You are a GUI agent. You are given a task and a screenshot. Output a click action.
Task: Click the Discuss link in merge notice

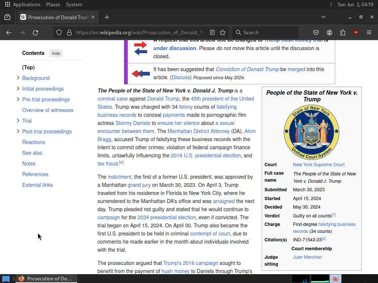click(x=181, y=77)
